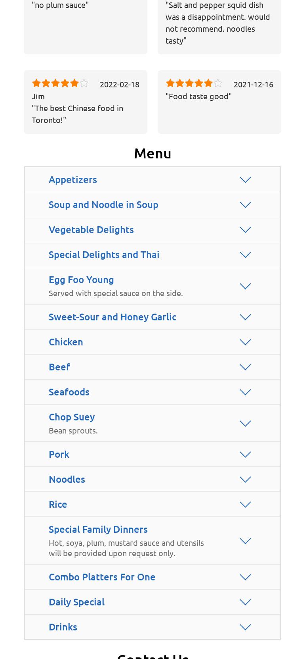Click the Soup and Noodle in Soup chevron
The width and height of the screenshot is (305, 659).
[245, 205]
